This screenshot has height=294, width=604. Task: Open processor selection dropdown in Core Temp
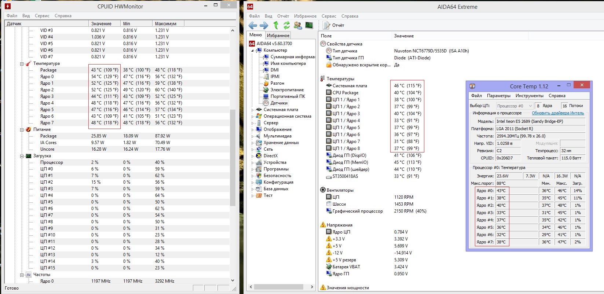point(515,106)
